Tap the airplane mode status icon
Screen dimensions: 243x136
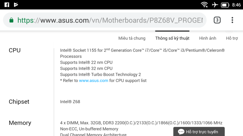click(x=215, y=5)
